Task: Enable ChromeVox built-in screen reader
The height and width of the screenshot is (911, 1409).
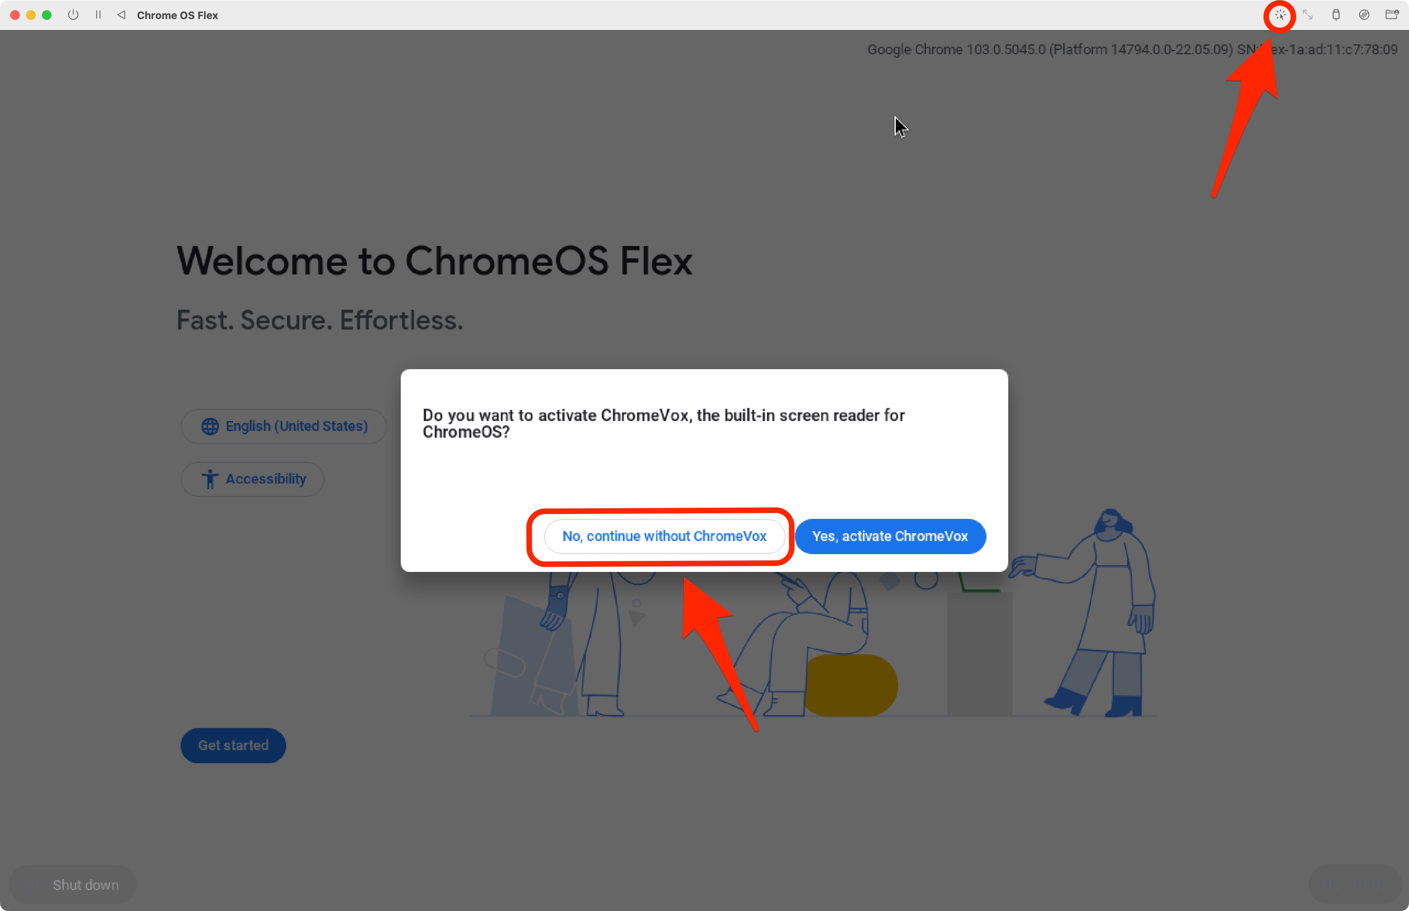Action: [x=889, y=535]
